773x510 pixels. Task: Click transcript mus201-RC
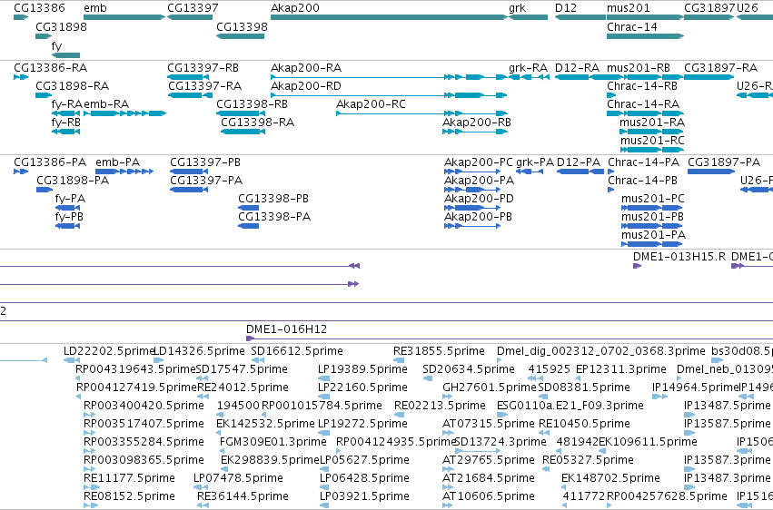tap(651, 150)
